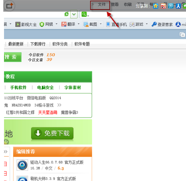Image resolution: width=186 pixels, height=181 pixels.
Task: Open new tab button on tab bar
Action: pos(182,35)
